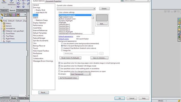
Task: Switch to the System Options tab
Action: (x=38, y=1)
